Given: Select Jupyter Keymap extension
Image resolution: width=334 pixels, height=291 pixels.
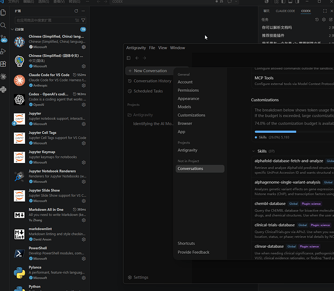Looking at the screenshot, I should click(x=49, y=157).
